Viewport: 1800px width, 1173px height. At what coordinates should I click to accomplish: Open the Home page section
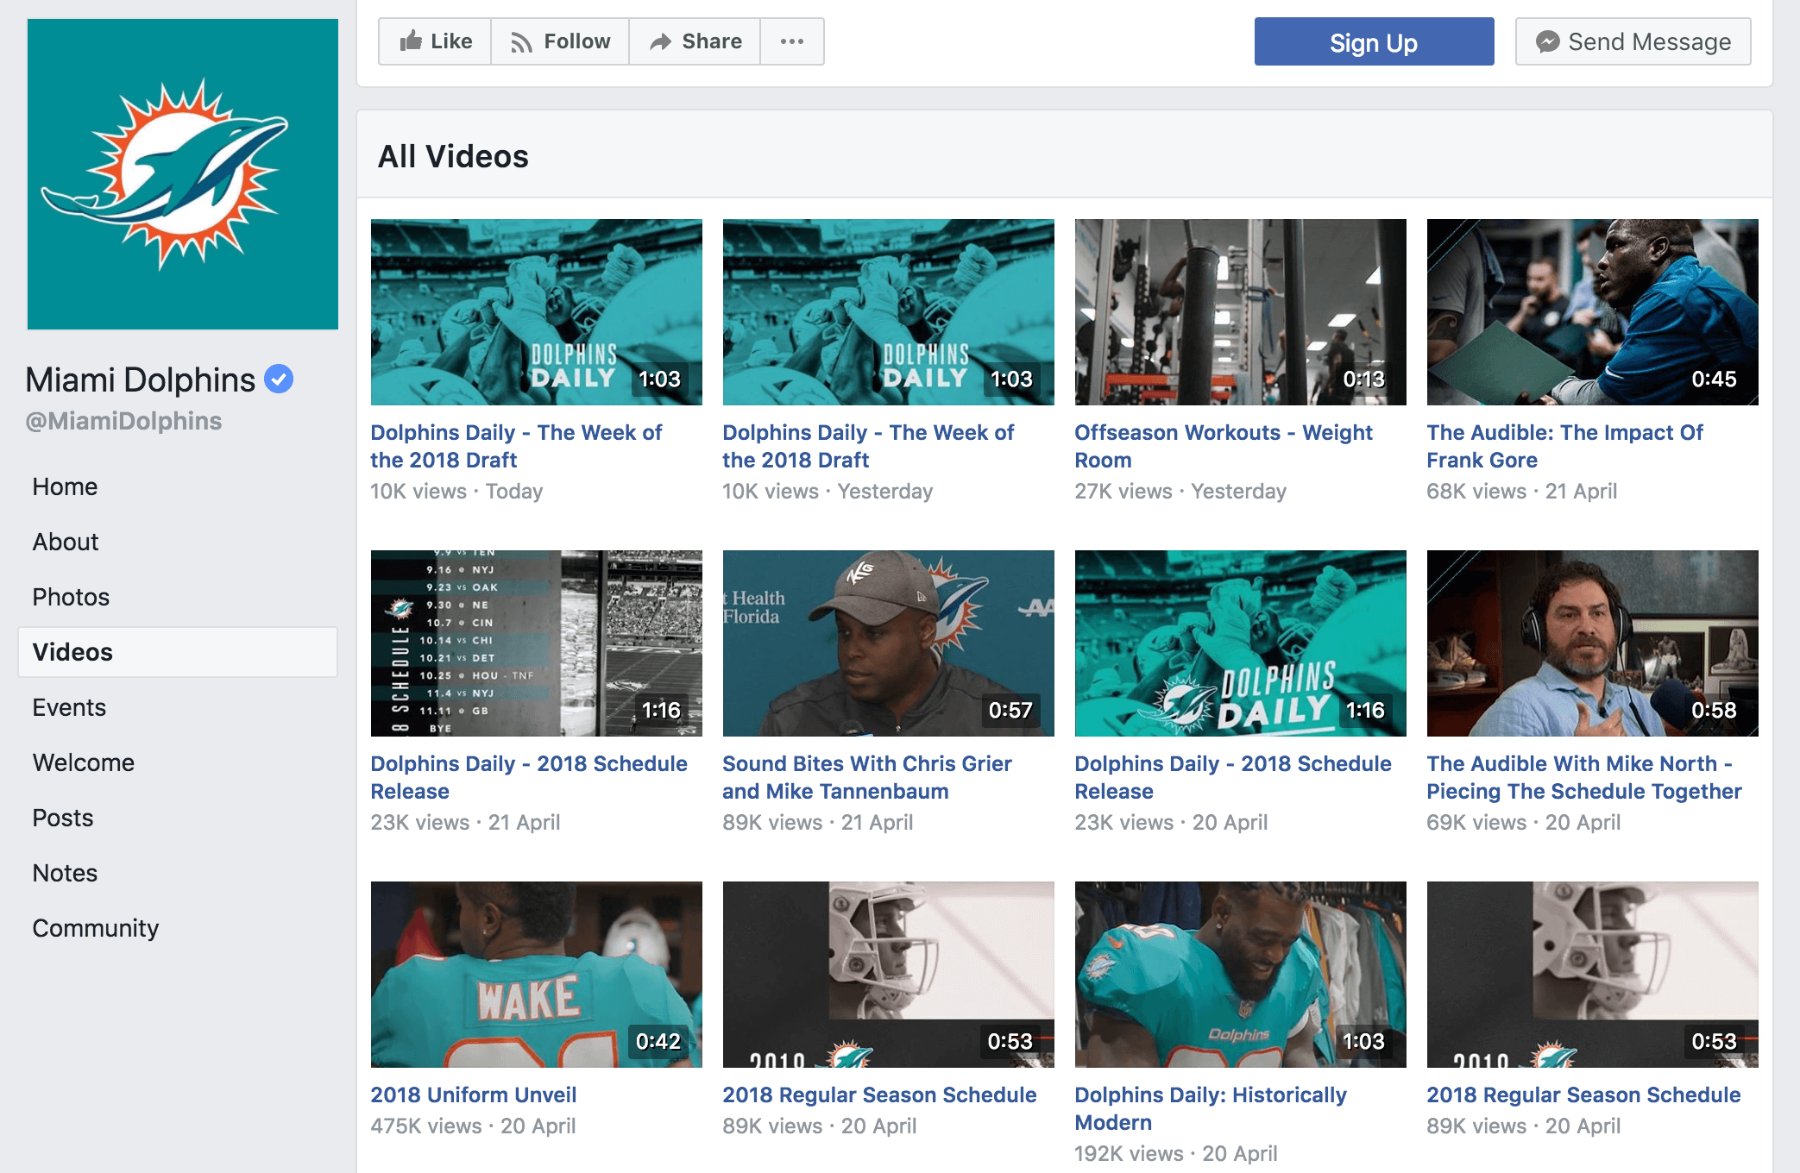(x=65, y=486)
